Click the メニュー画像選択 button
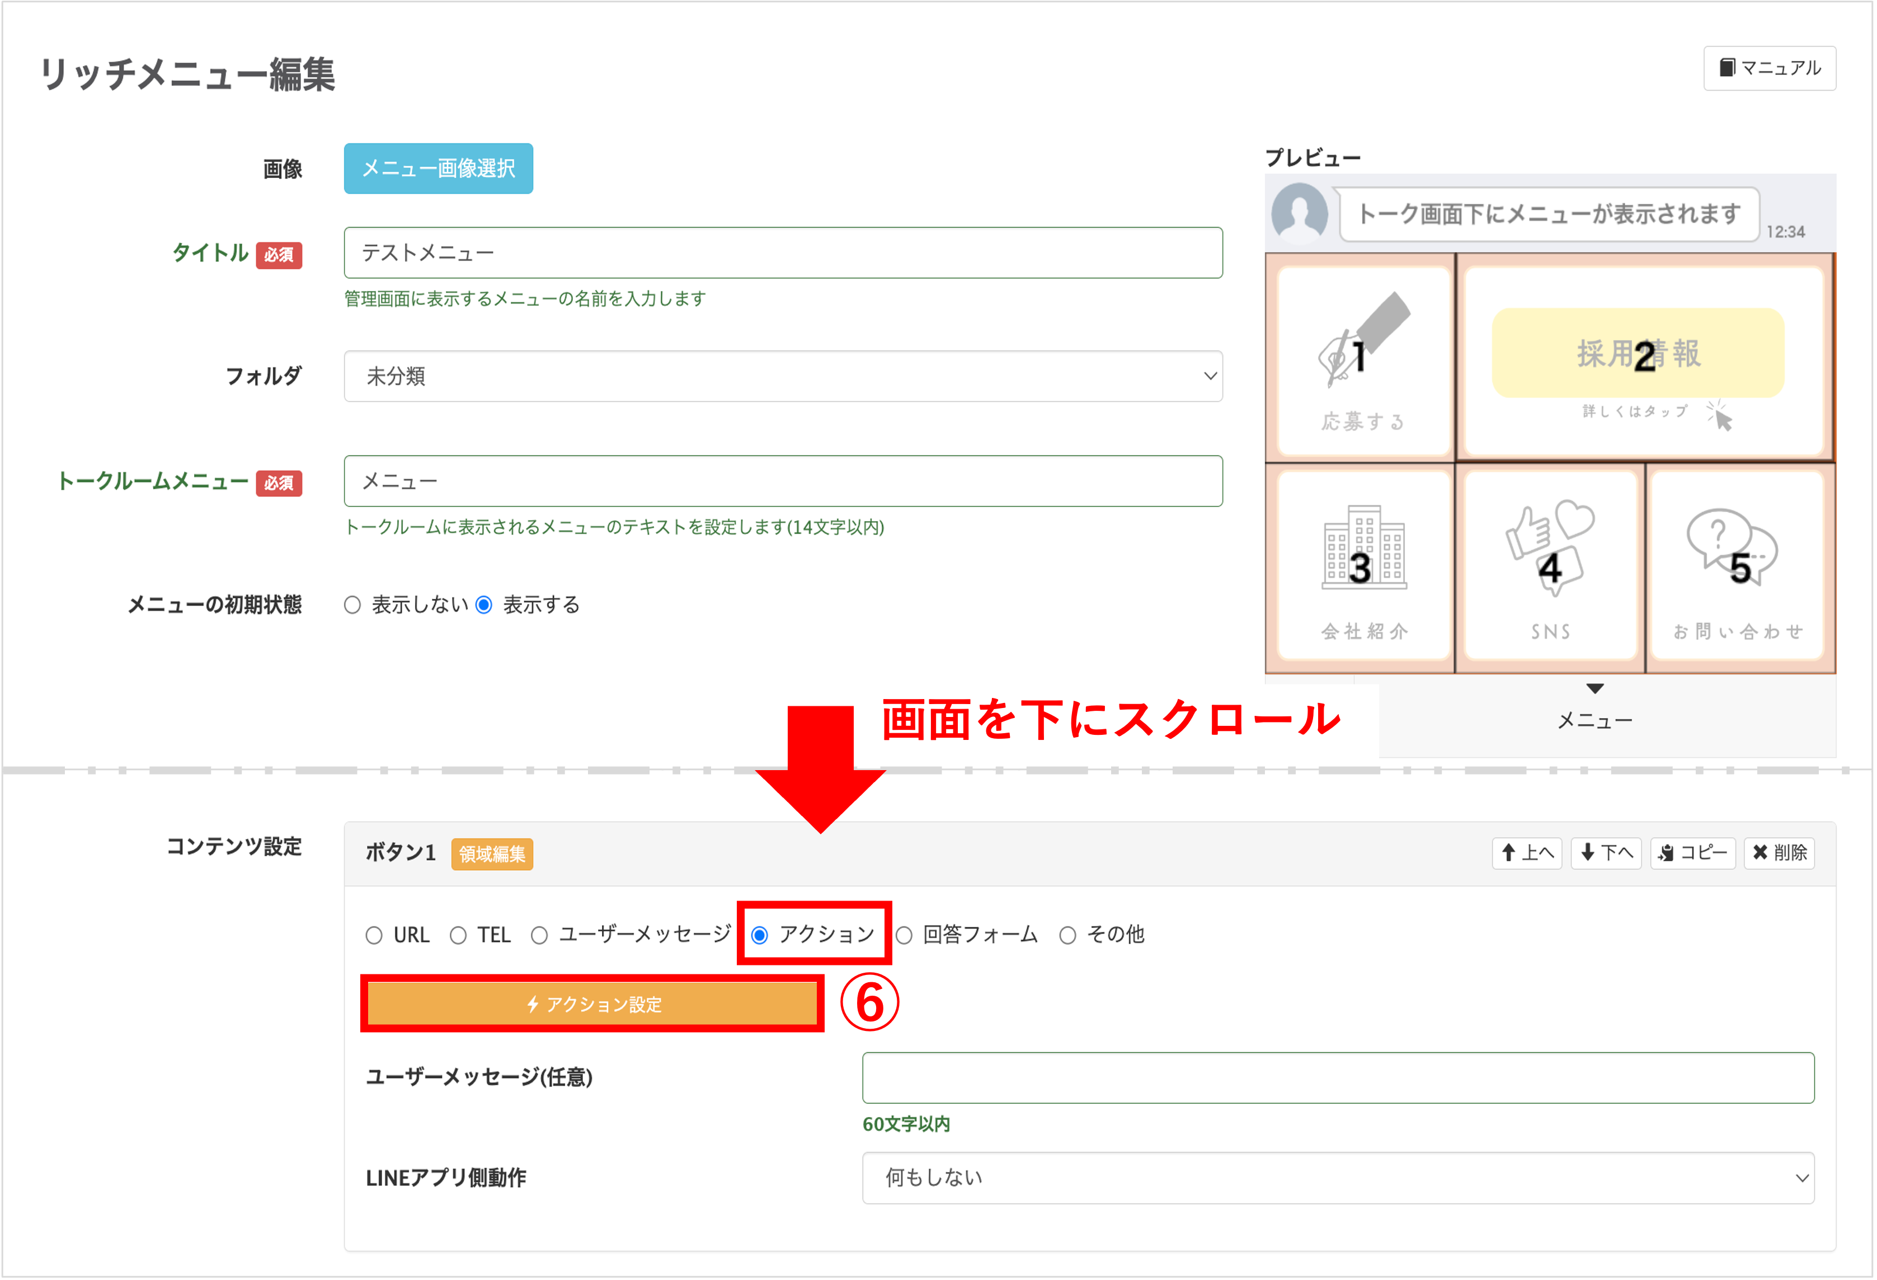 point(439,169)
